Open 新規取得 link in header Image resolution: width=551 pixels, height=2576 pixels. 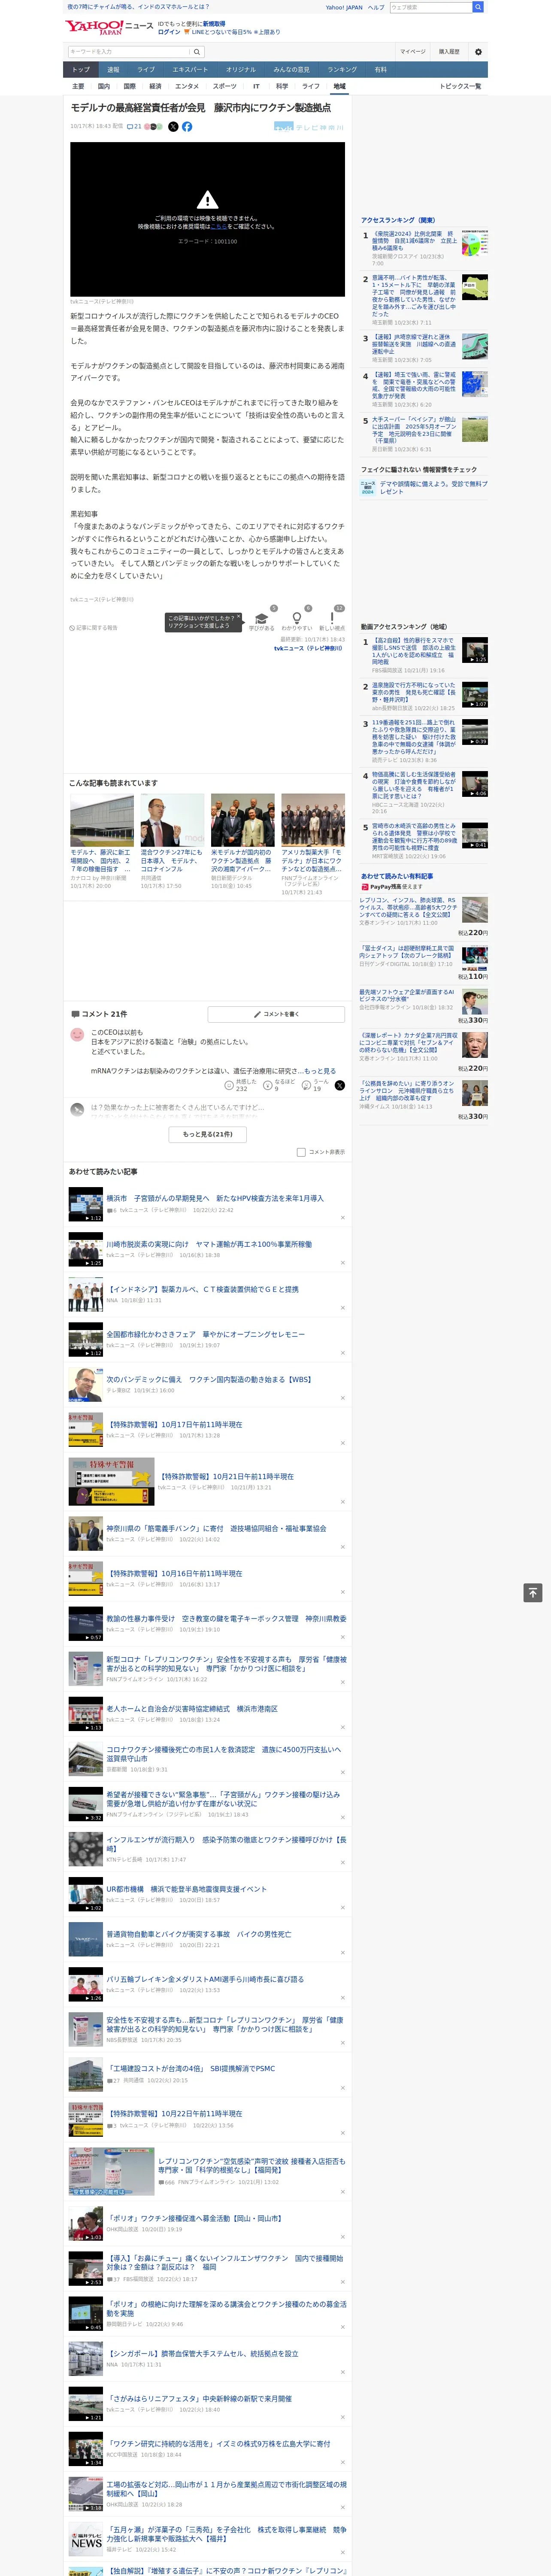[x=214, y=23]
